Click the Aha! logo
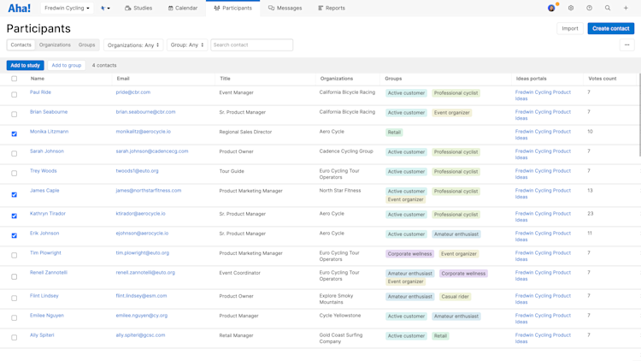 pos(19,8)
